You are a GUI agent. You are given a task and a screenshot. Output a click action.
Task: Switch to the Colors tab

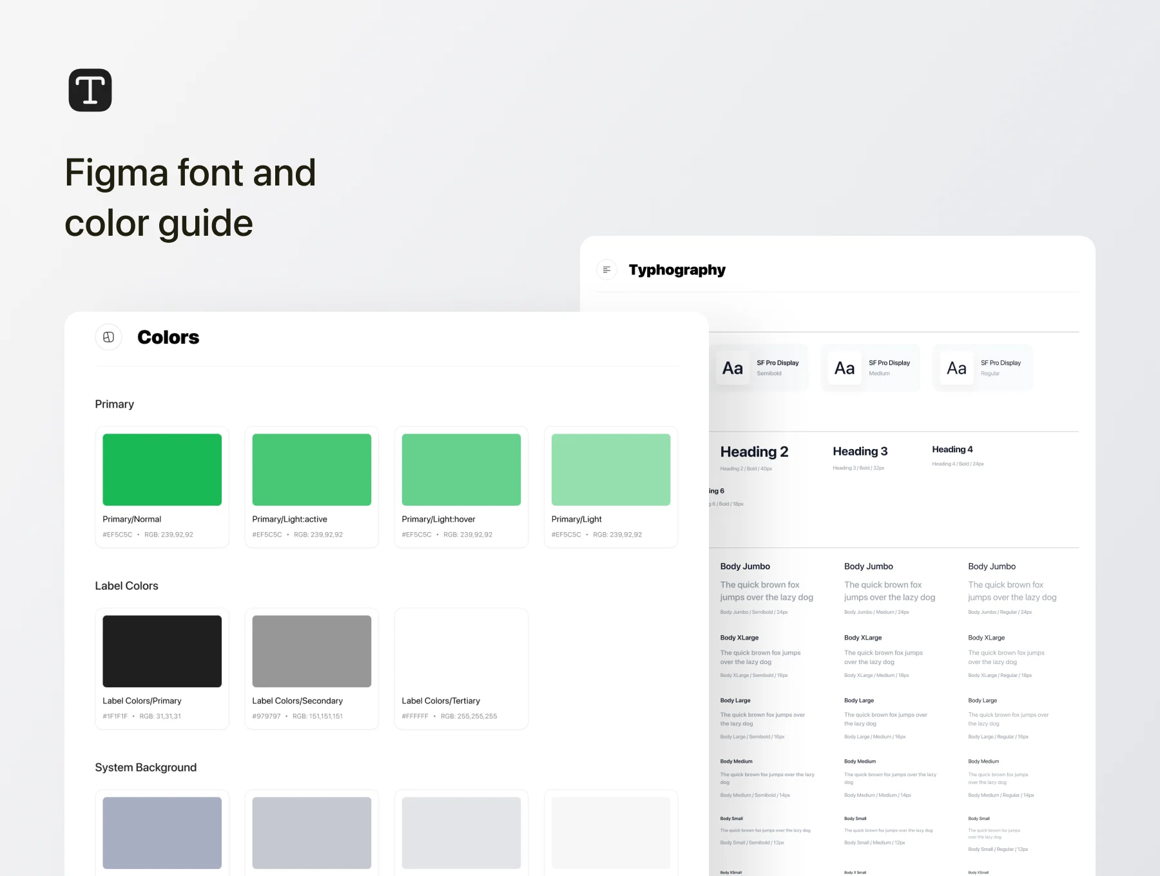[168, 337]
